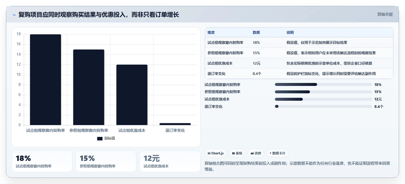The height and width of the screenshot is (184, 405).
Task: Click the chart bar for 试点组优惠成本
Action: (132, 95)
